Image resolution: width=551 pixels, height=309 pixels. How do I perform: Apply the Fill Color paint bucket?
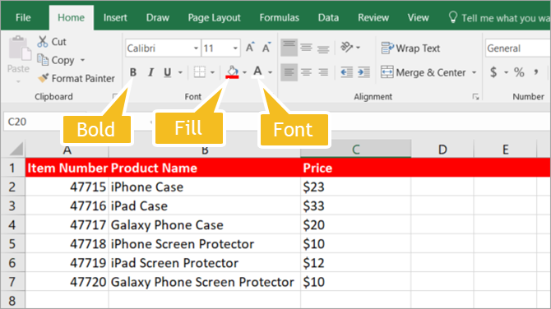(232, 72)
